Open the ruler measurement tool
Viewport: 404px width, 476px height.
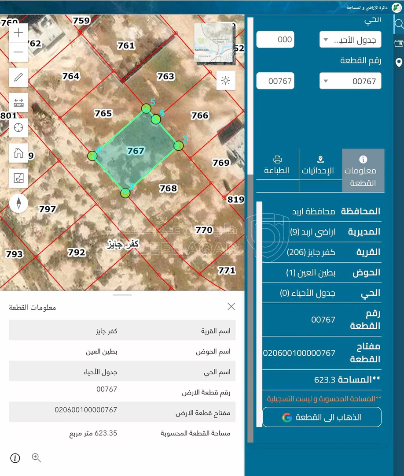pyautogui.click(x=18, y=102)
